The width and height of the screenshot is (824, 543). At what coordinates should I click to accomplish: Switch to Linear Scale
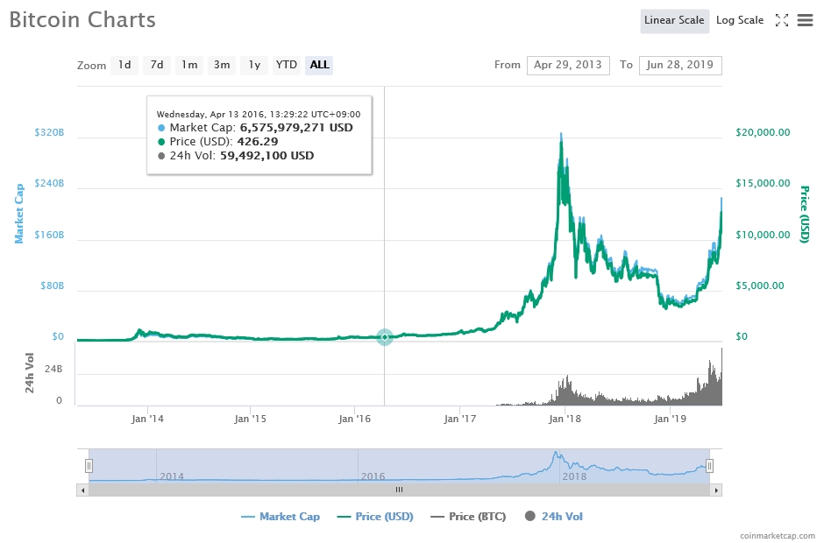coord(674,20)
